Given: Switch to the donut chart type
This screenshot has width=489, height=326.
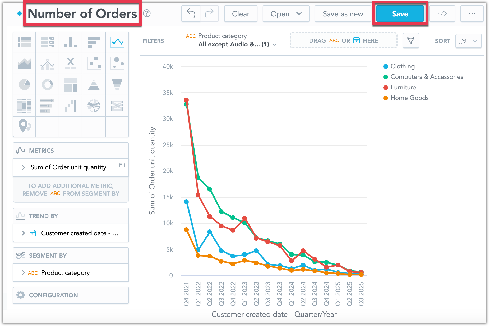Looking at the screenshot, I should click(47, 84).
